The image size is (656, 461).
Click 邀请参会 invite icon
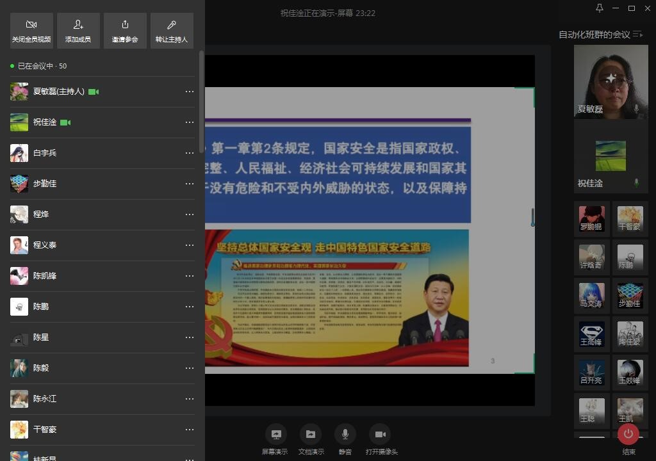point(125,31)
